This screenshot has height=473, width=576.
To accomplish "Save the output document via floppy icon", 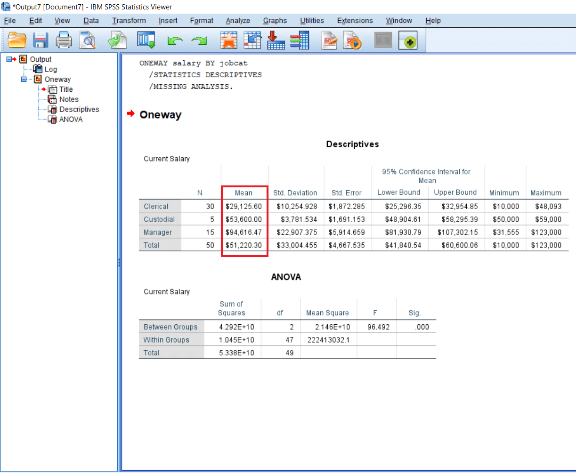I will 41,40.
